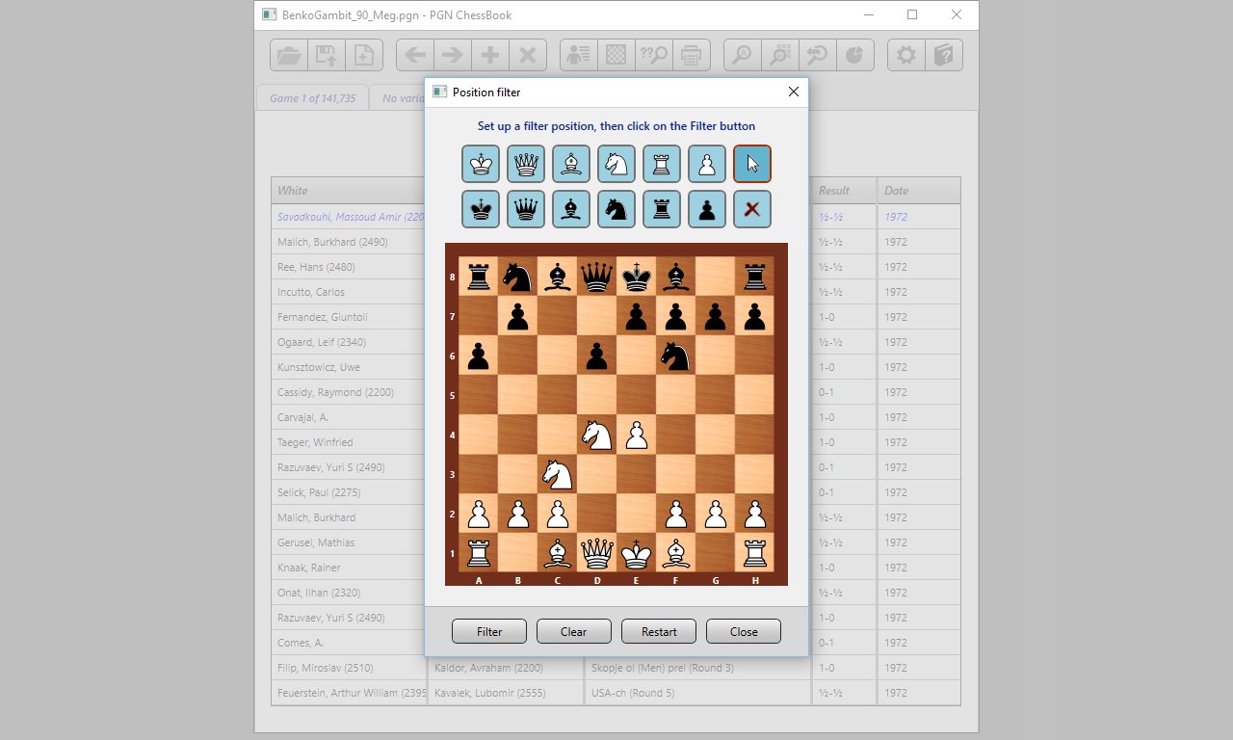The image size is (1233, 740).
Task: Click the white knight on e4
Action: click(x=596, y=435)
